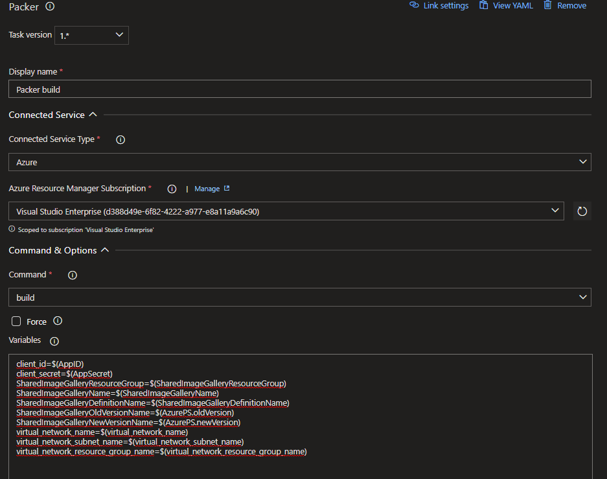
Task: Open the Visual Studio Enterprise subscription dropdown
Action: 286,211
